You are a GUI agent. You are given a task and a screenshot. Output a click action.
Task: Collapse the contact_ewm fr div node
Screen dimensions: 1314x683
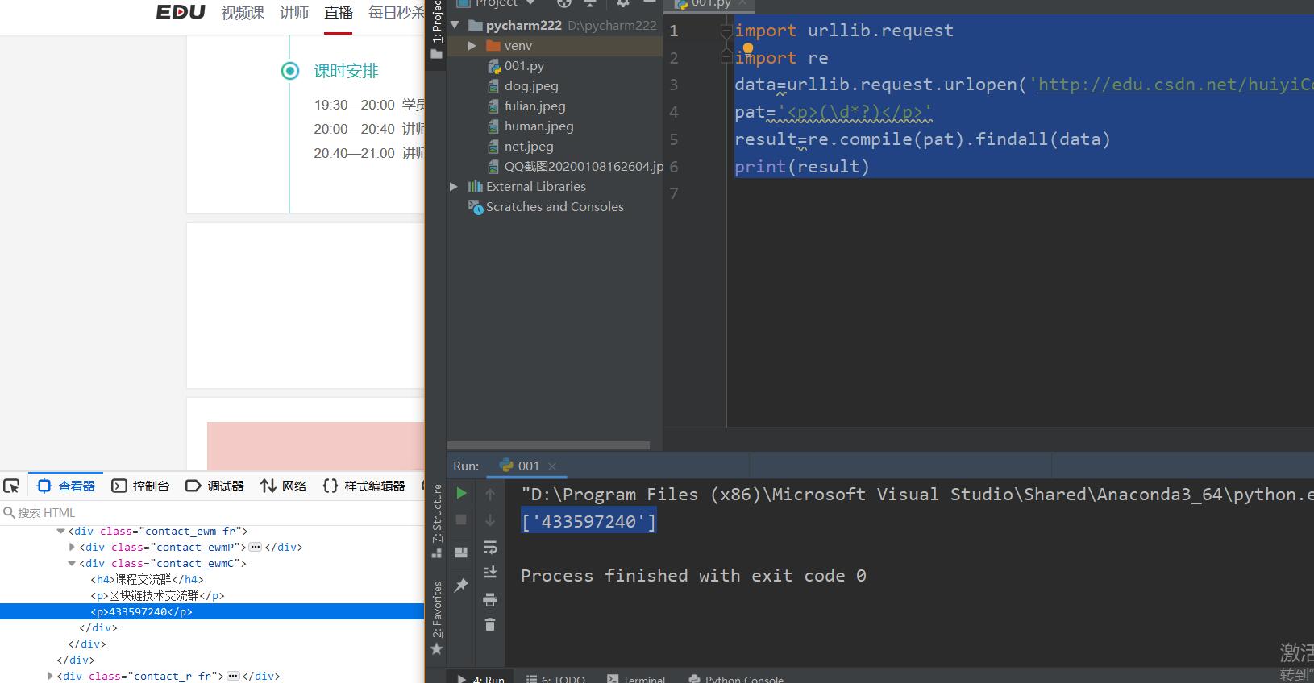60,531
